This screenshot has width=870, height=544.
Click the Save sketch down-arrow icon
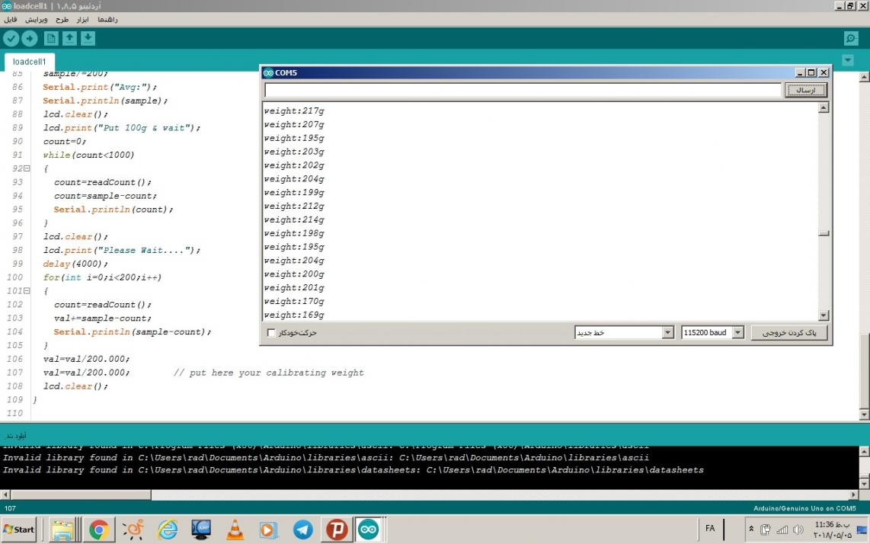pos(88,39)
